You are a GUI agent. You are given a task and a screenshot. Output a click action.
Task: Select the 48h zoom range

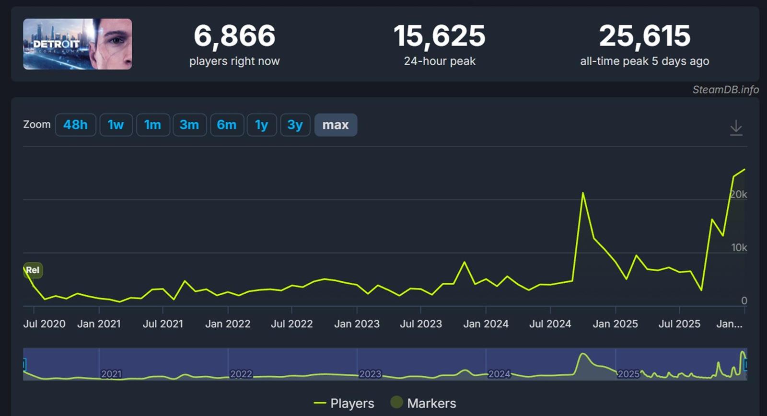pos(75,125)
